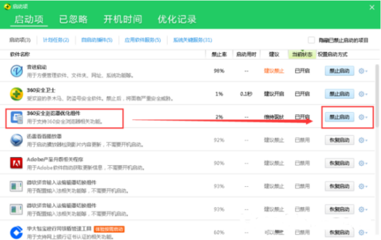Sort by the 启动用时 column header
The height and width of the screenshot is (240, 381).
point(246,54)
